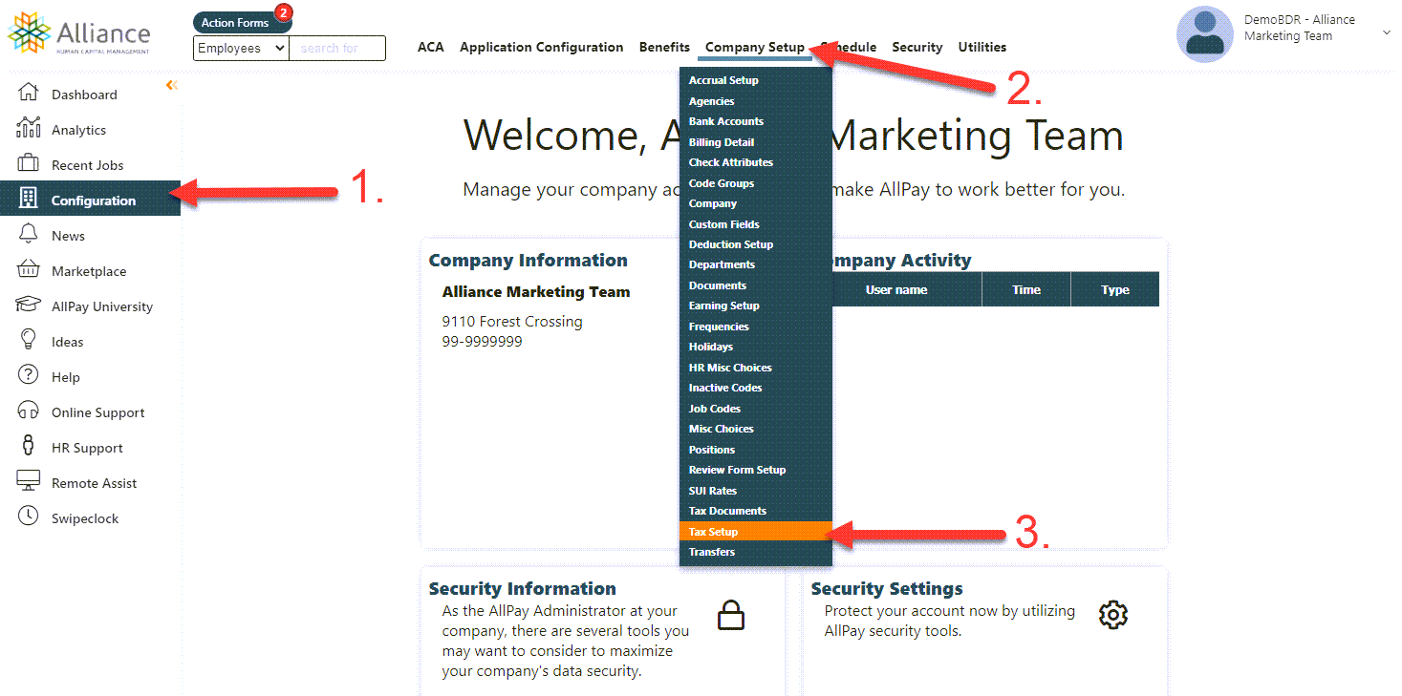1402x696 pixels.
Task: Open the Utilities menu
Action: coord(982,47)
